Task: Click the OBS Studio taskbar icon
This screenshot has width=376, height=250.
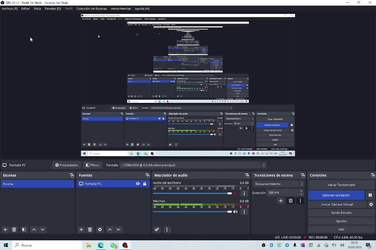Action: tap(125, 245)
